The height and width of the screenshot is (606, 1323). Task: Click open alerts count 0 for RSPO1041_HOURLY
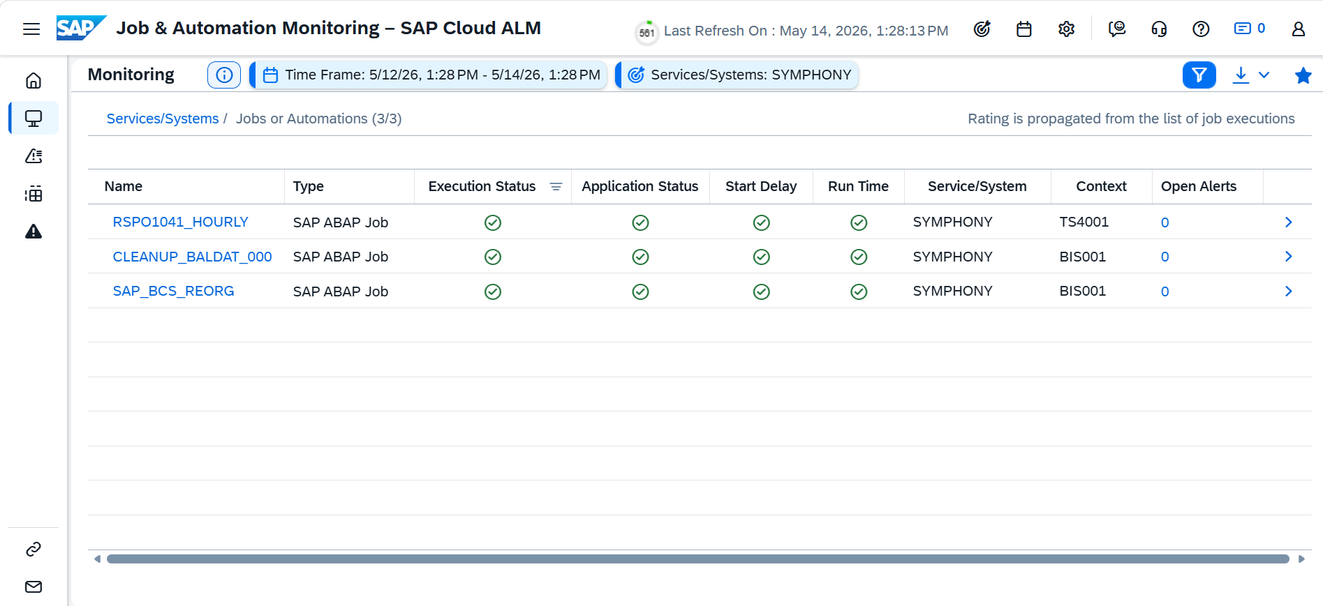[1165, 222]
